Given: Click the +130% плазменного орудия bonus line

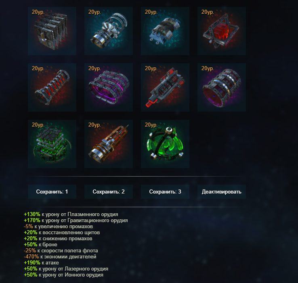Looking at the screenshot, I should click(71, 214).
